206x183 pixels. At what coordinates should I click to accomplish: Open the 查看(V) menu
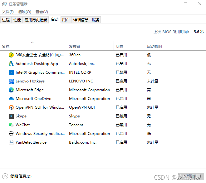pyautogui.click(x=42, y=12)
